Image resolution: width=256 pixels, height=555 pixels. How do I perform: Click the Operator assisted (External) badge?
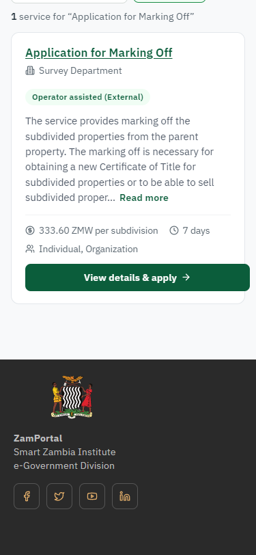tap(87, 97)
